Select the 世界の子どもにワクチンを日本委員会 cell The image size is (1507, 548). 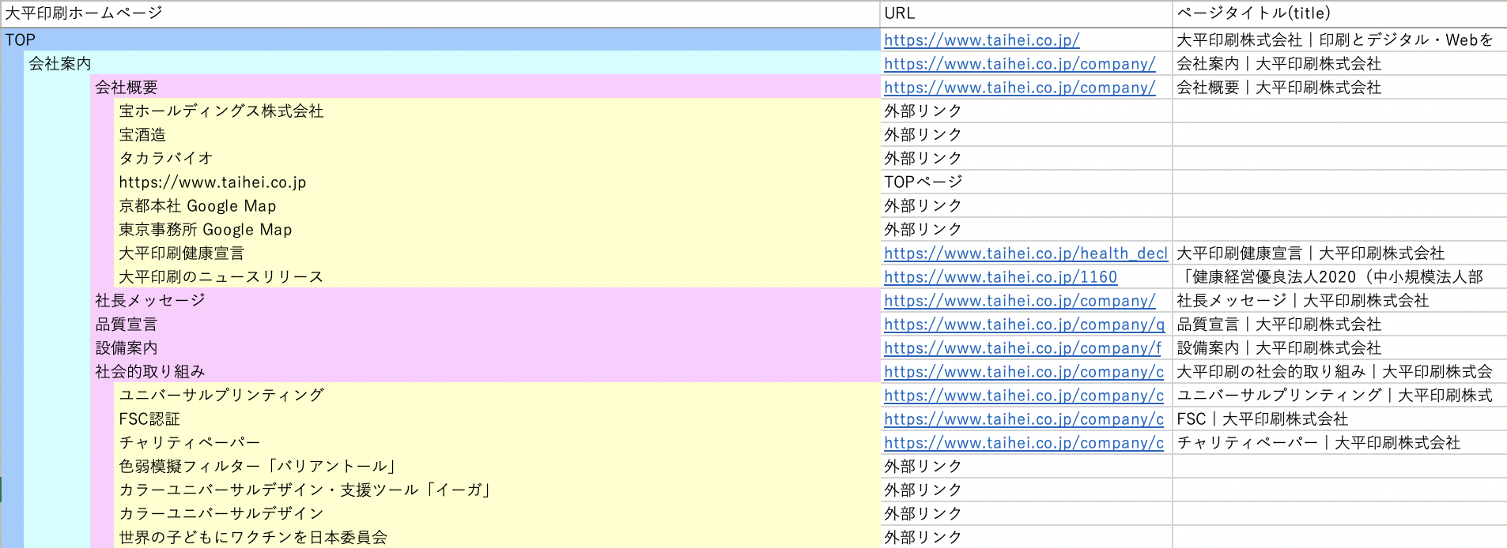(497, 537)
